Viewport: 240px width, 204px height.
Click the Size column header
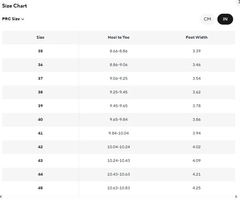tap(41, 37)
